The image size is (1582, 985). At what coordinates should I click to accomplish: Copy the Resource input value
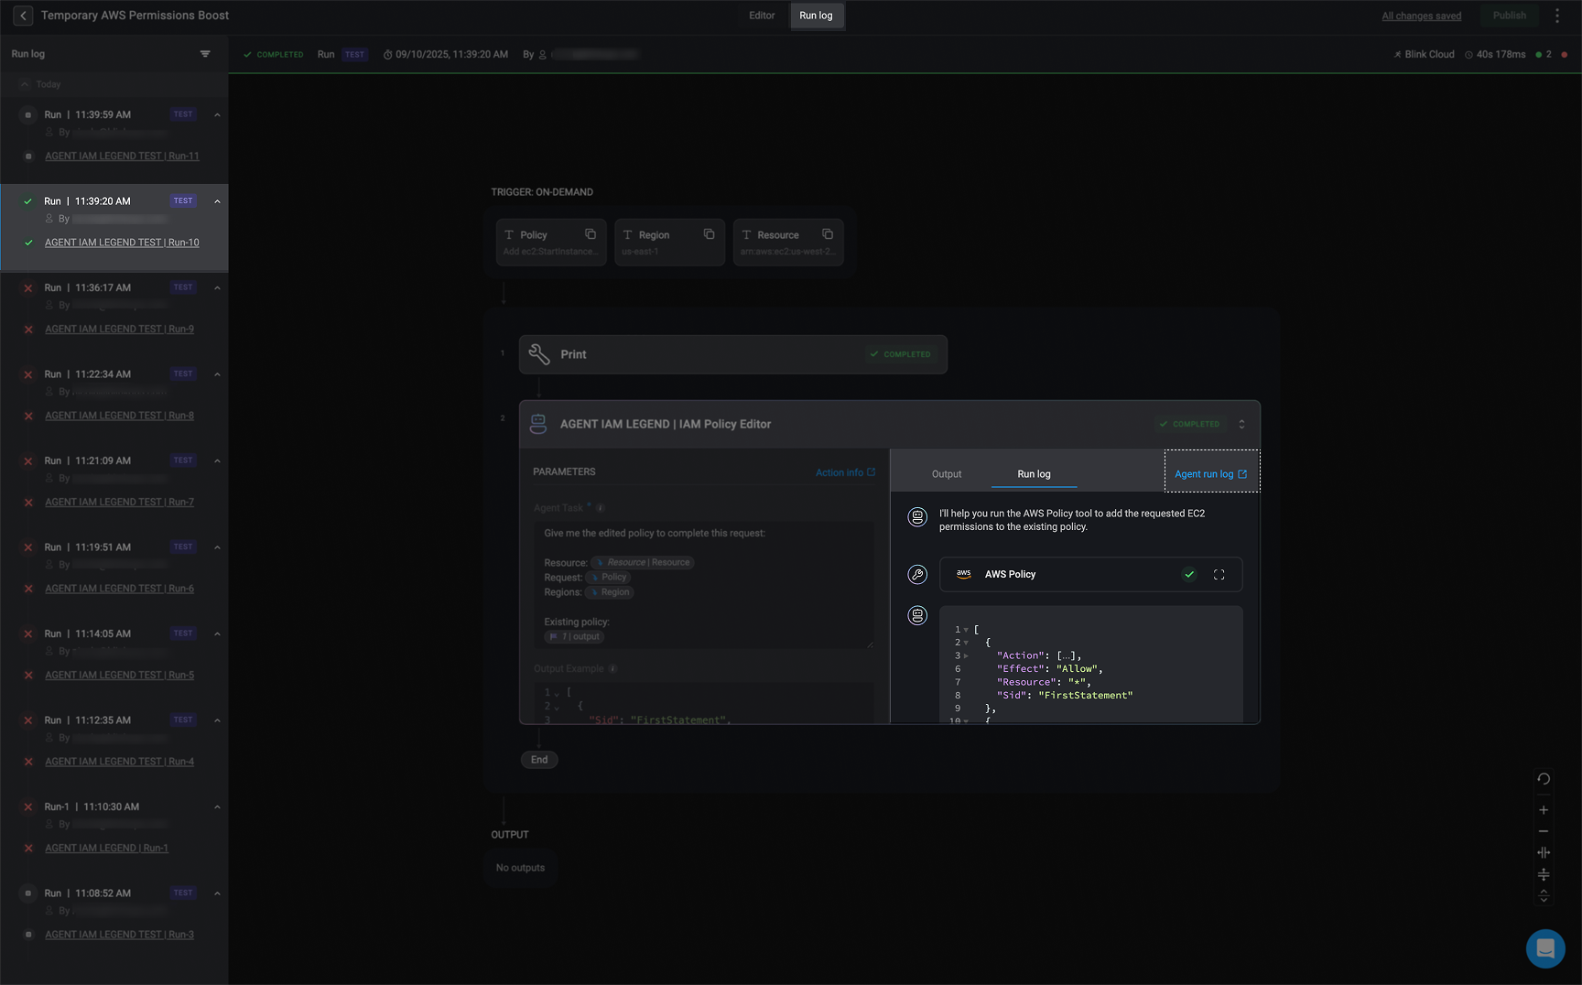coord(828,234)
